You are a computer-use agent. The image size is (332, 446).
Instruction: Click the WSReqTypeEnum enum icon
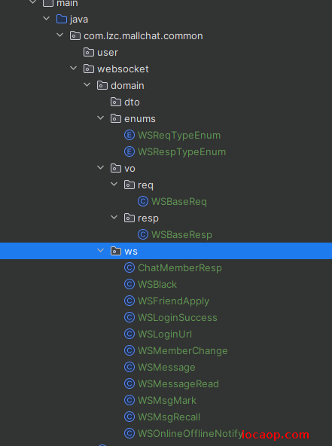click(x=129, y=135)
